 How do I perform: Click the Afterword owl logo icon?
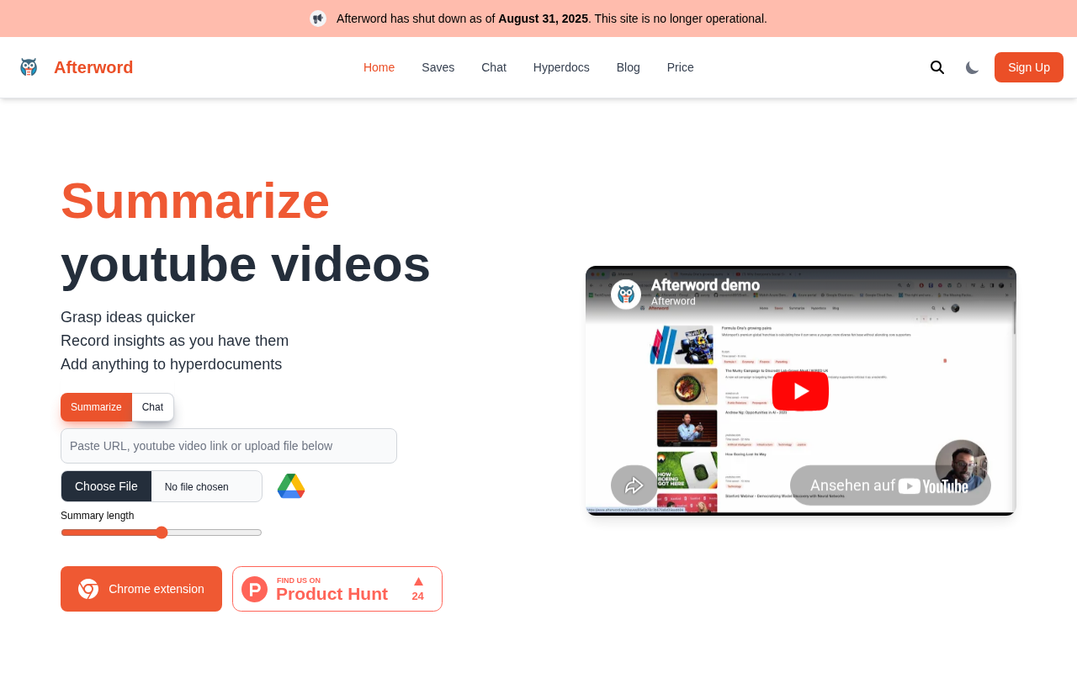(x=29, y=67)
